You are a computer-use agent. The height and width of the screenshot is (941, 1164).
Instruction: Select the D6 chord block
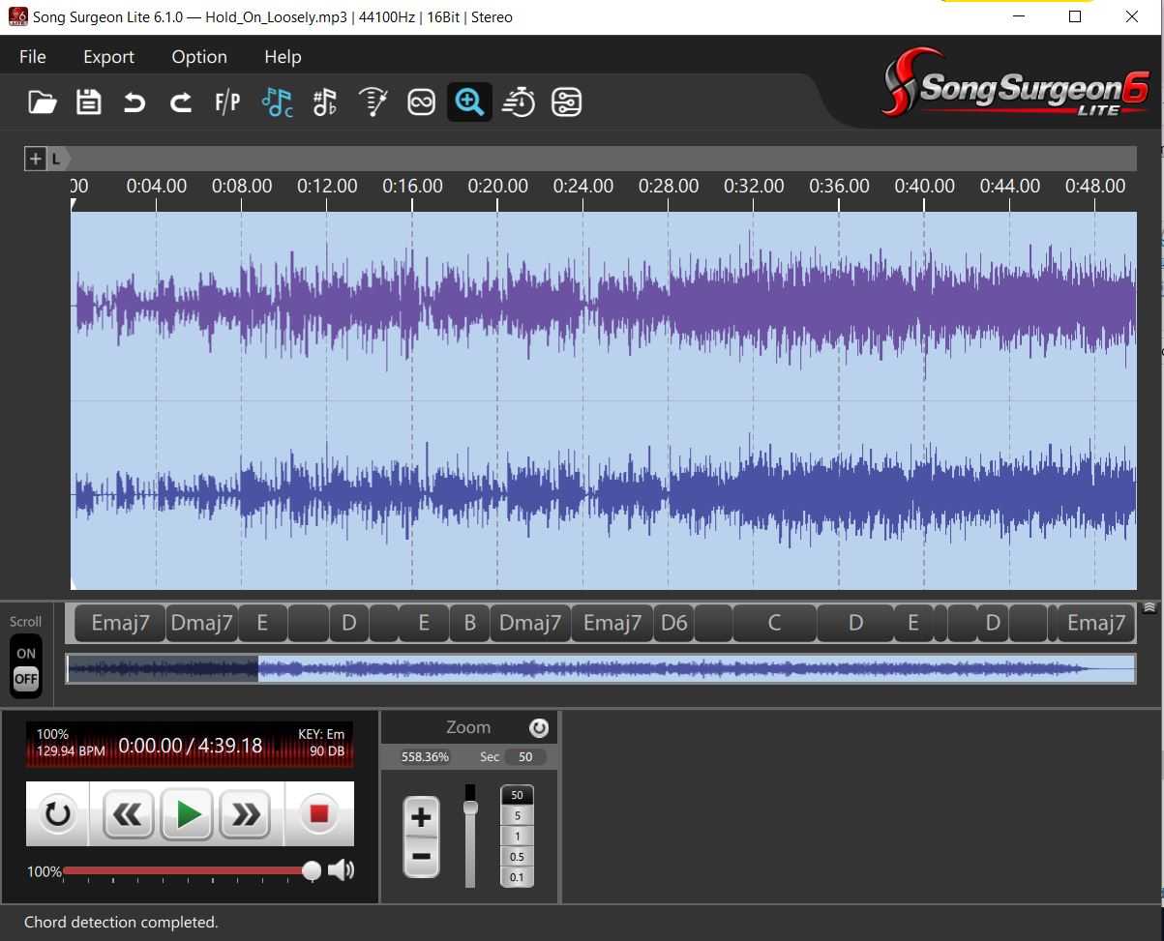click(x=673, y=623)
